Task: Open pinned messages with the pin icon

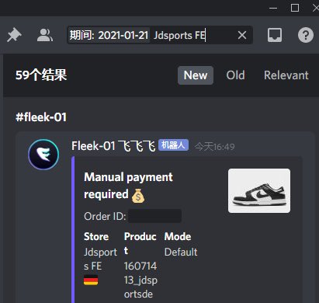Action: (14, 35)
